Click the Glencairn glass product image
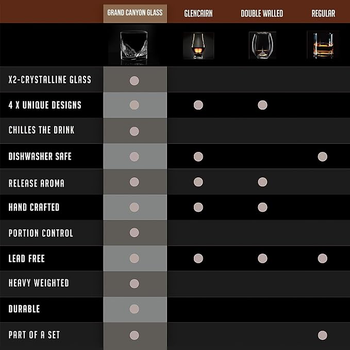The width and height of the screenshot is (350, 350). pos(198,46)
